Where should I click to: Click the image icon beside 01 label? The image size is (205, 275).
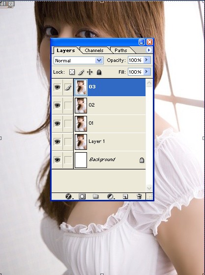tap(11, 3)
